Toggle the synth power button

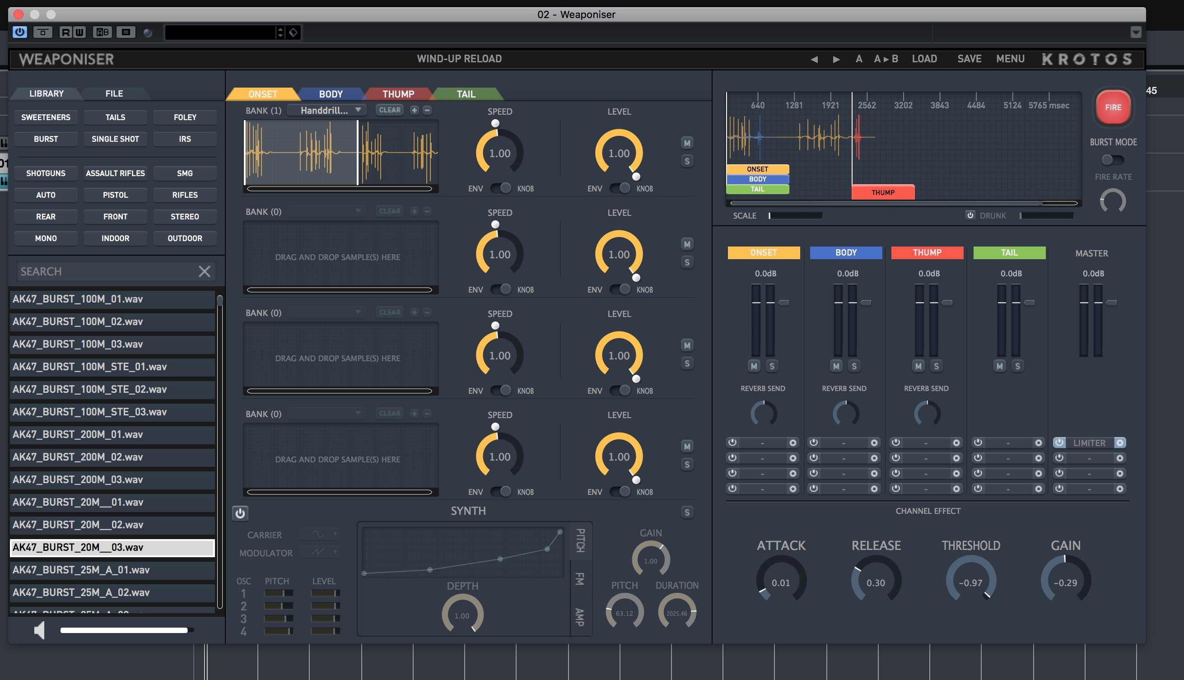[240, 513]
